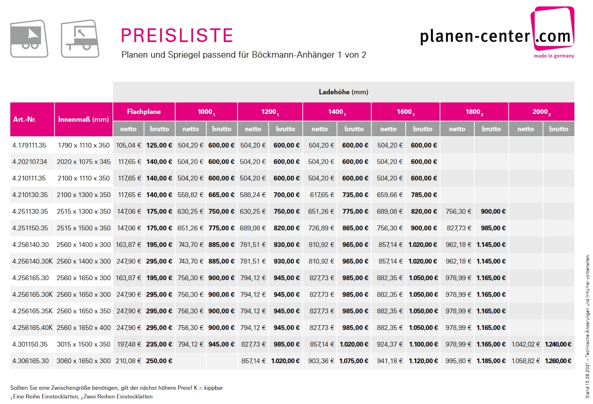Click the made in germany tagline
593x404 pixels.
click(554, 56)
